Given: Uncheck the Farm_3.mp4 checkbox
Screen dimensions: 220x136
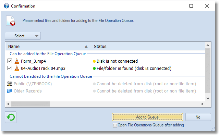Looking at the screenshot, I should click(x=10, y=61).
